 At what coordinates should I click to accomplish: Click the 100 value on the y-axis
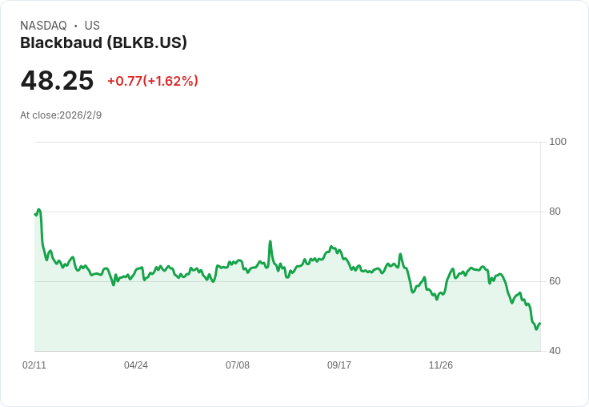click(557, 142)
